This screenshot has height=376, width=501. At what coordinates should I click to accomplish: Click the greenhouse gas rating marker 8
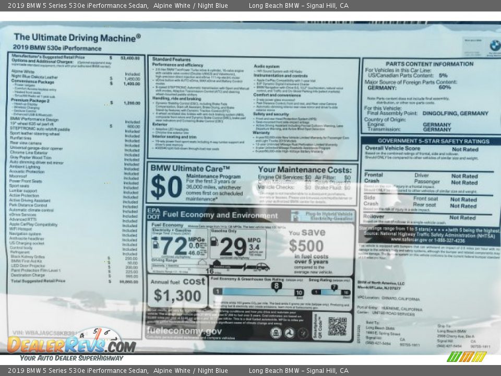point(277,286)
